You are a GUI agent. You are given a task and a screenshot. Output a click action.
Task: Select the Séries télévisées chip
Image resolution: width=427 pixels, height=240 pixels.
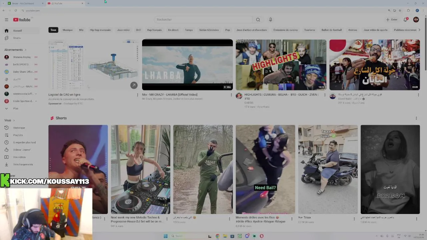coord(209,30)
